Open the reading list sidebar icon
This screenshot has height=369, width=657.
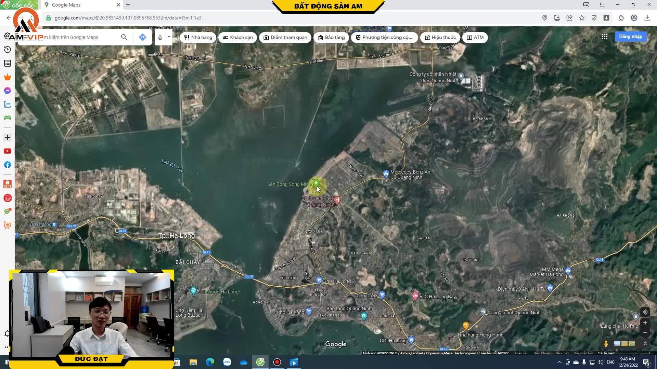click(8, 64)
